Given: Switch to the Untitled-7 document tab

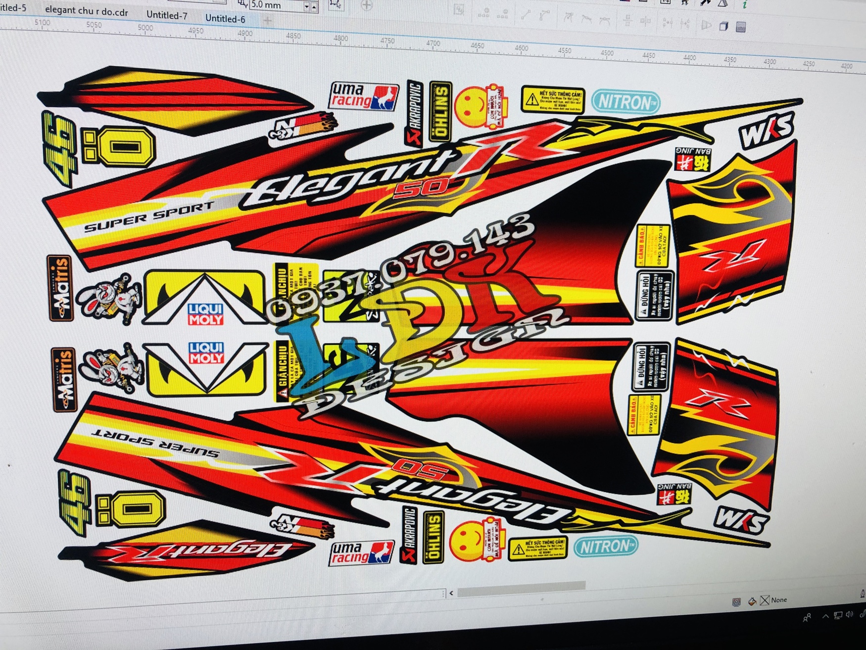Looking at the screenshot, I should tap(167, 15).
